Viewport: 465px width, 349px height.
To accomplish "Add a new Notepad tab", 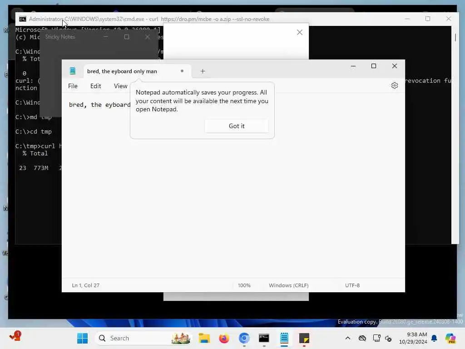I will pos(203,71).
